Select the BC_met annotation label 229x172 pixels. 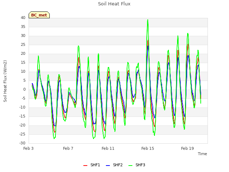click(39, 15)
